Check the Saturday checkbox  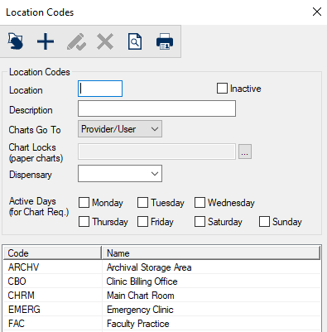(200, 222)
